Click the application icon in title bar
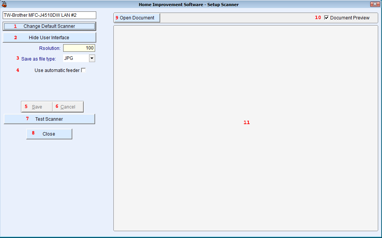 [x=4, y=4]
